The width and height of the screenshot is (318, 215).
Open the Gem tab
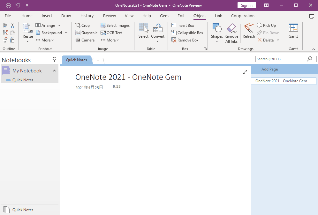pos(164,16)
